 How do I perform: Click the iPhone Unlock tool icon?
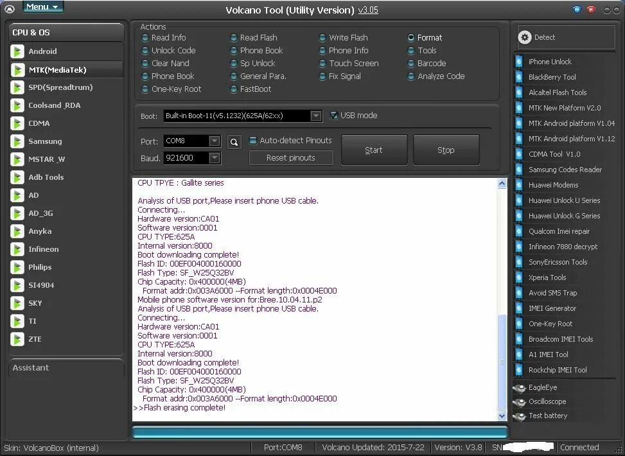pos(519,62)
